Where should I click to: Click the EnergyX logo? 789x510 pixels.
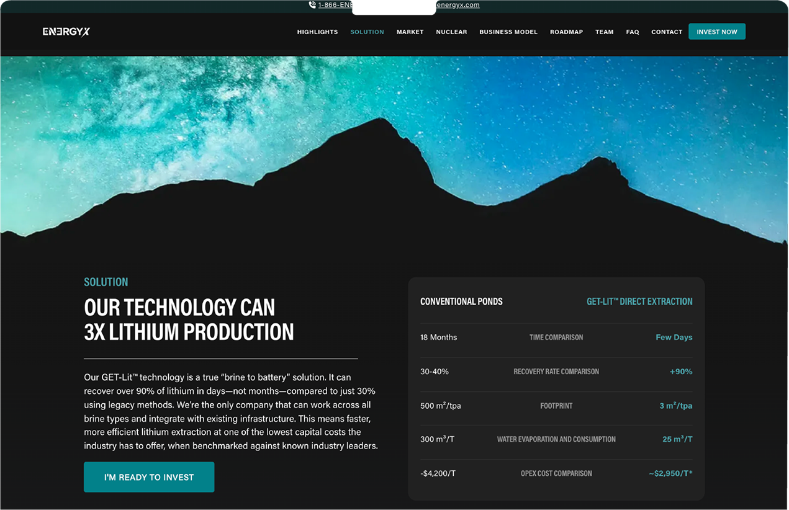click(66, 32)
